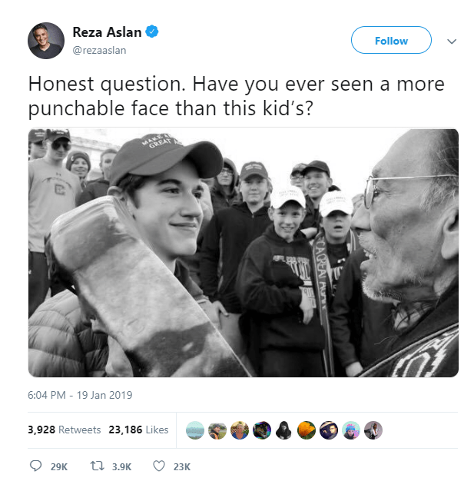Like the tweet with heart icon
This screenshot has width=474, height=481.
[x=159, y=466]
